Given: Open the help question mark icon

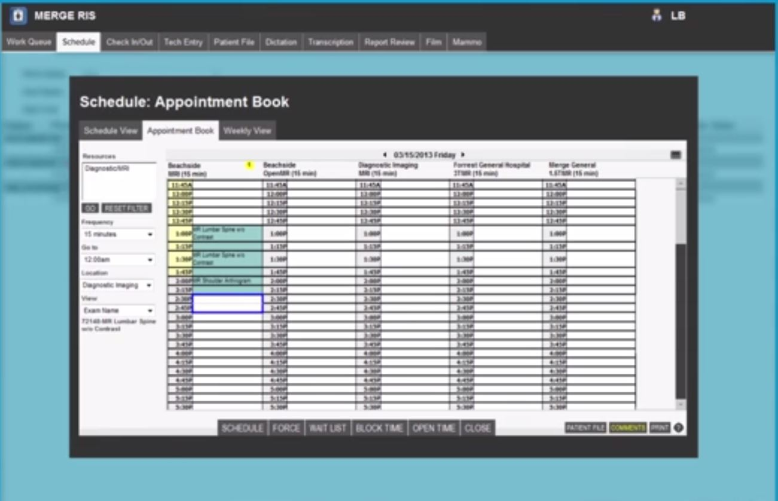Looking at the screenshot, I should [678, 428].
